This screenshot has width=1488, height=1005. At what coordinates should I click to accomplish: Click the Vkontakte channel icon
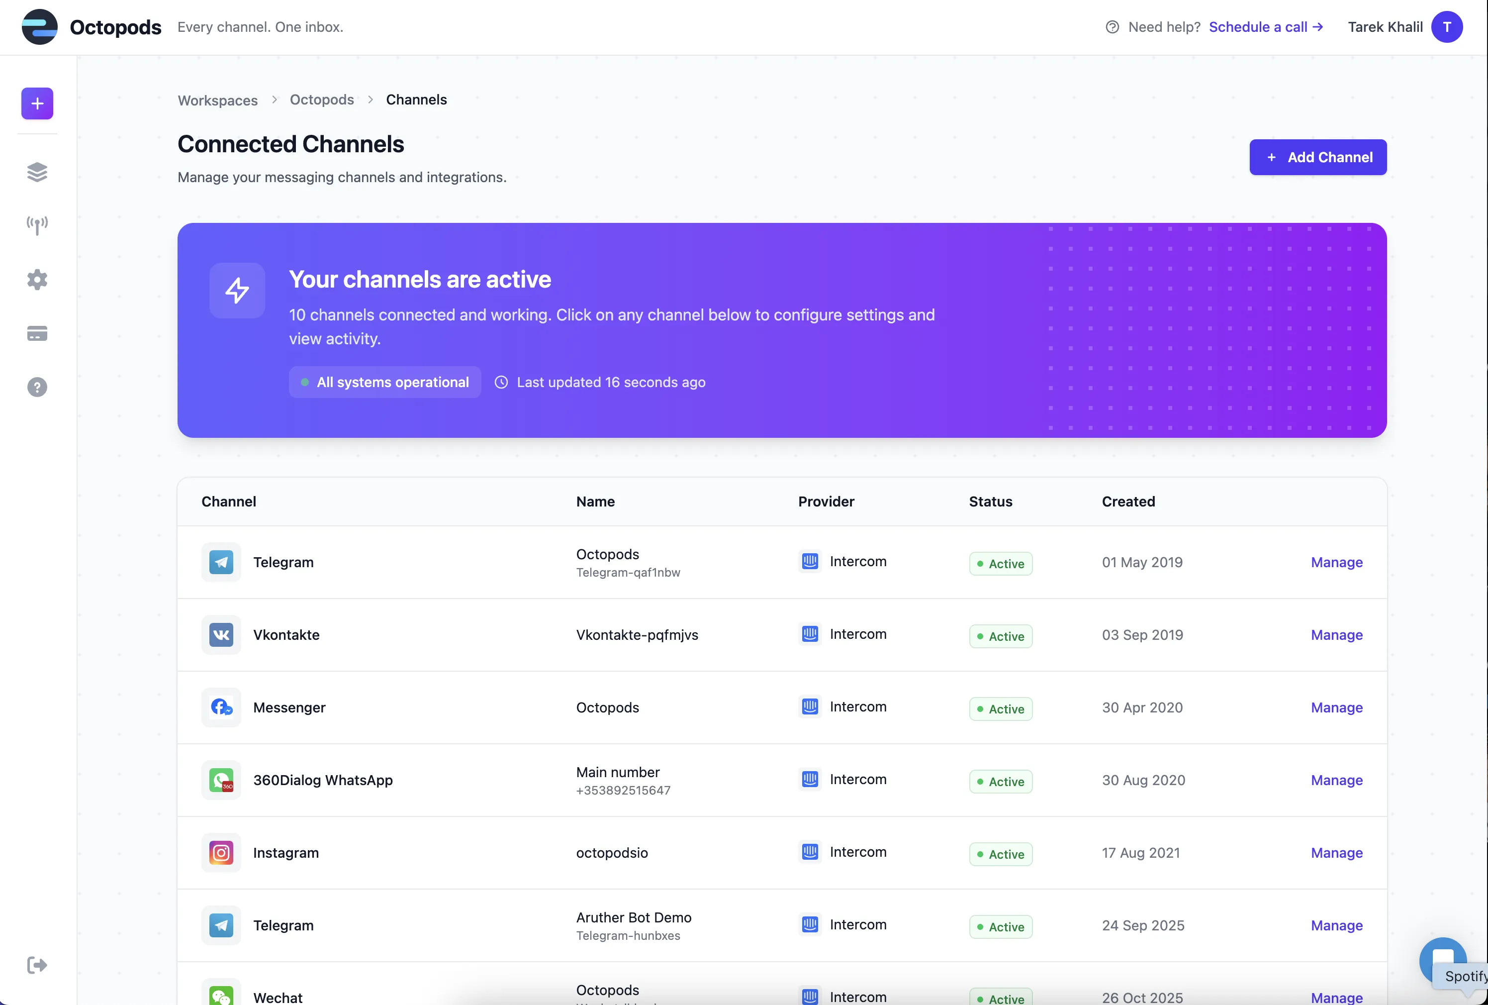pyautogui.click(x=221, y=635)
